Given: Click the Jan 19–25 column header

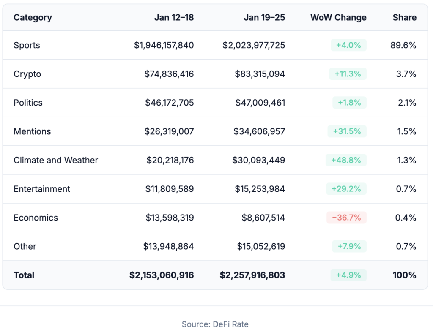Looking at the screenshot, I should (264, 18).
